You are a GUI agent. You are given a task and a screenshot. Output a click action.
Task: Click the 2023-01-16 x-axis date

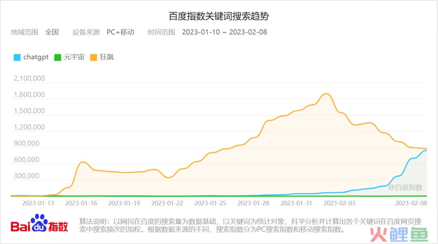coord(81,203)
